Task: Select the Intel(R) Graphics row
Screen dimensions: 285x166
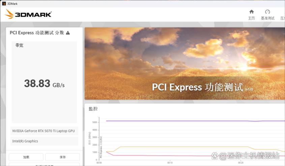Action: coord(44,141)
